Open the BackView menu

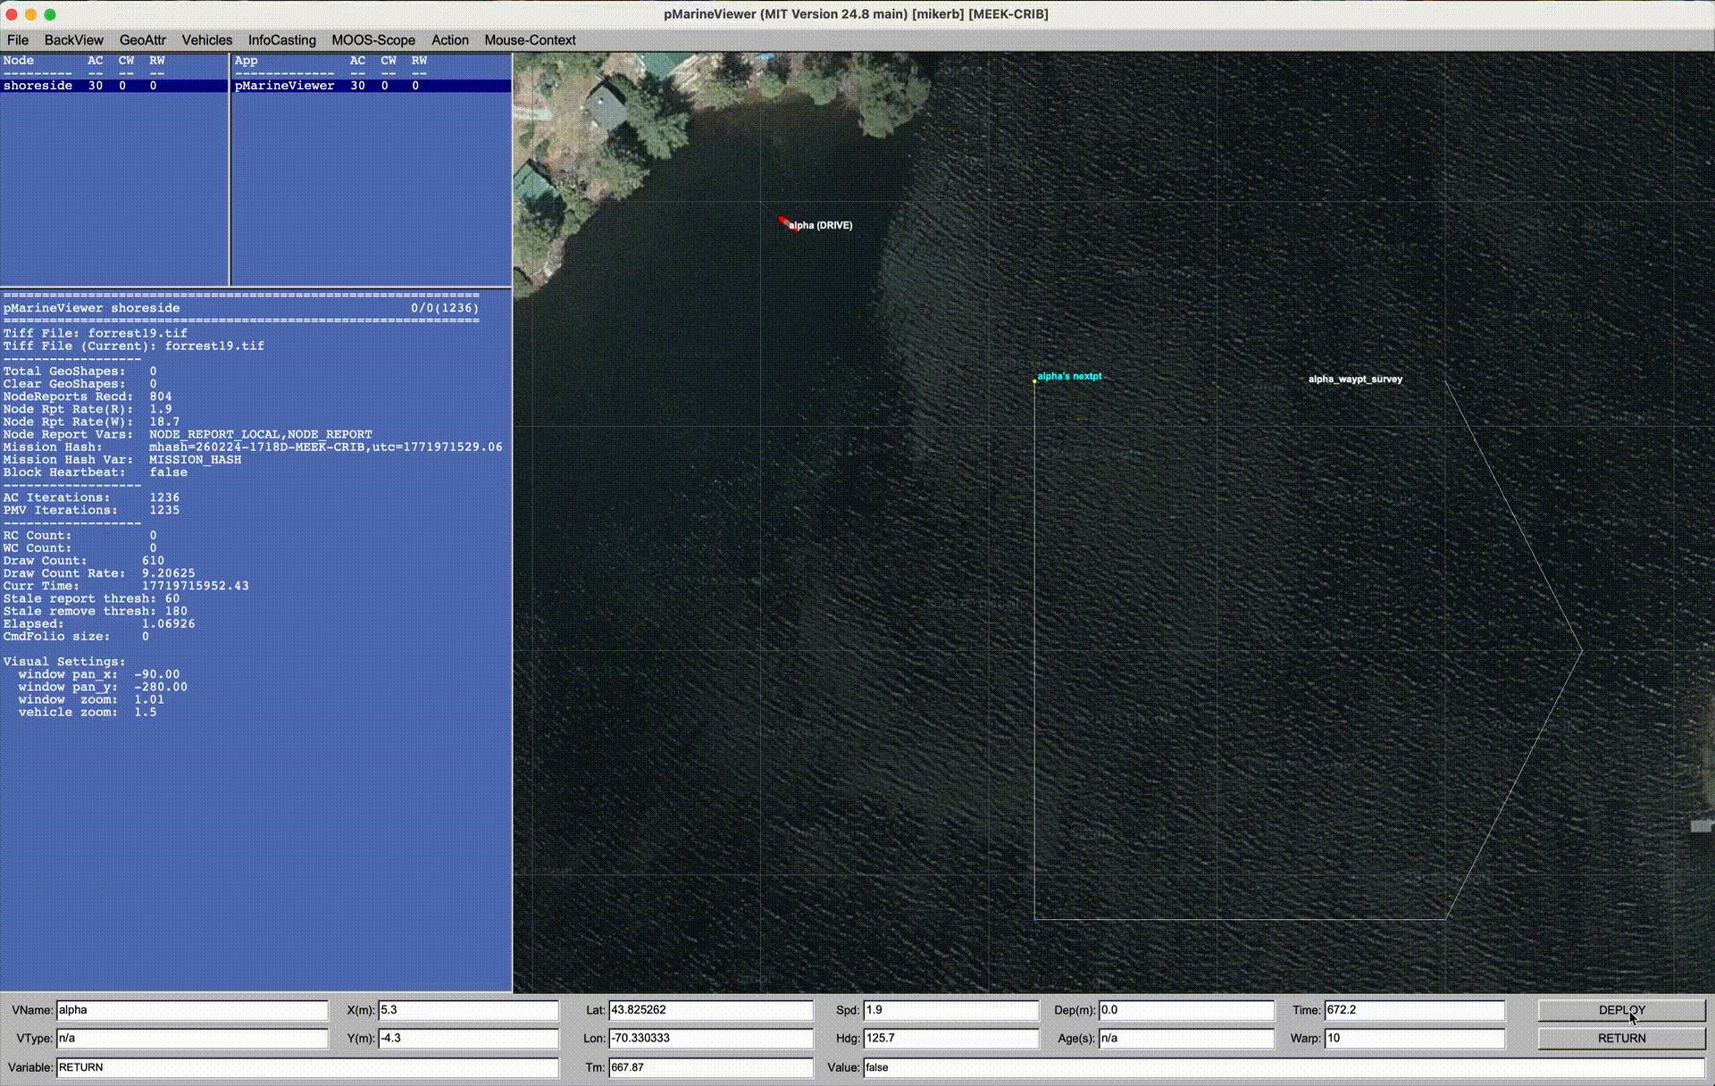74,40
